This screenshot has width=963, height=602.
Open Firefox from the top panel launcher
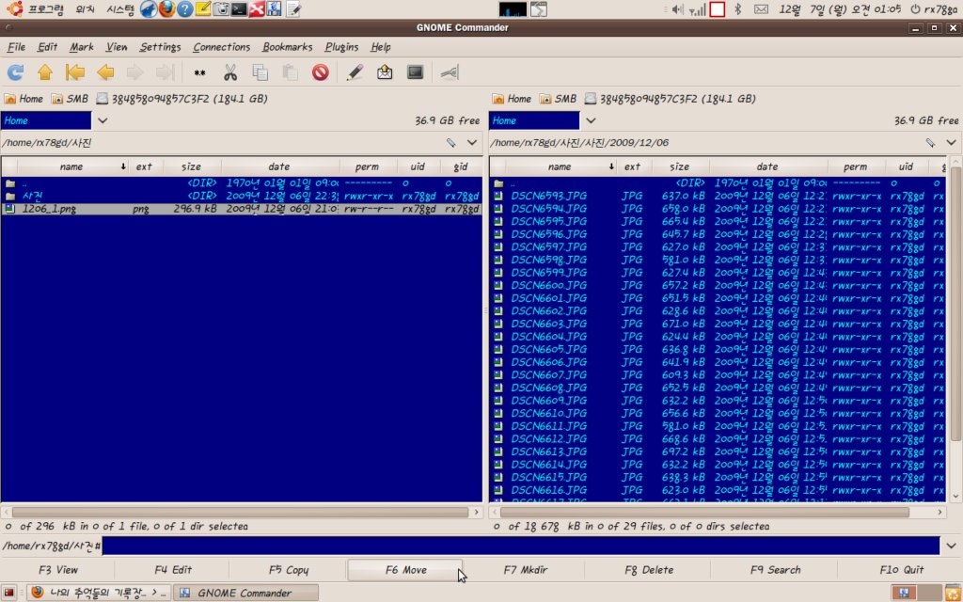(166, 8)
